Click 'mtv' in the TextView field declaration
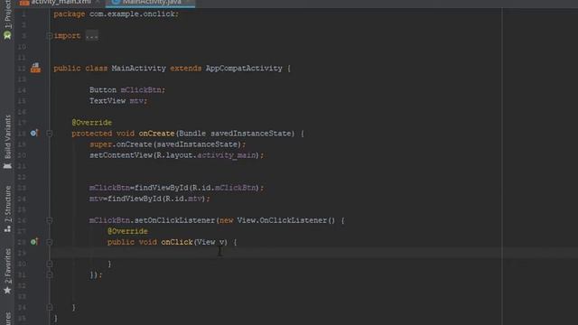578x325 pixels. tap(136, 101)
